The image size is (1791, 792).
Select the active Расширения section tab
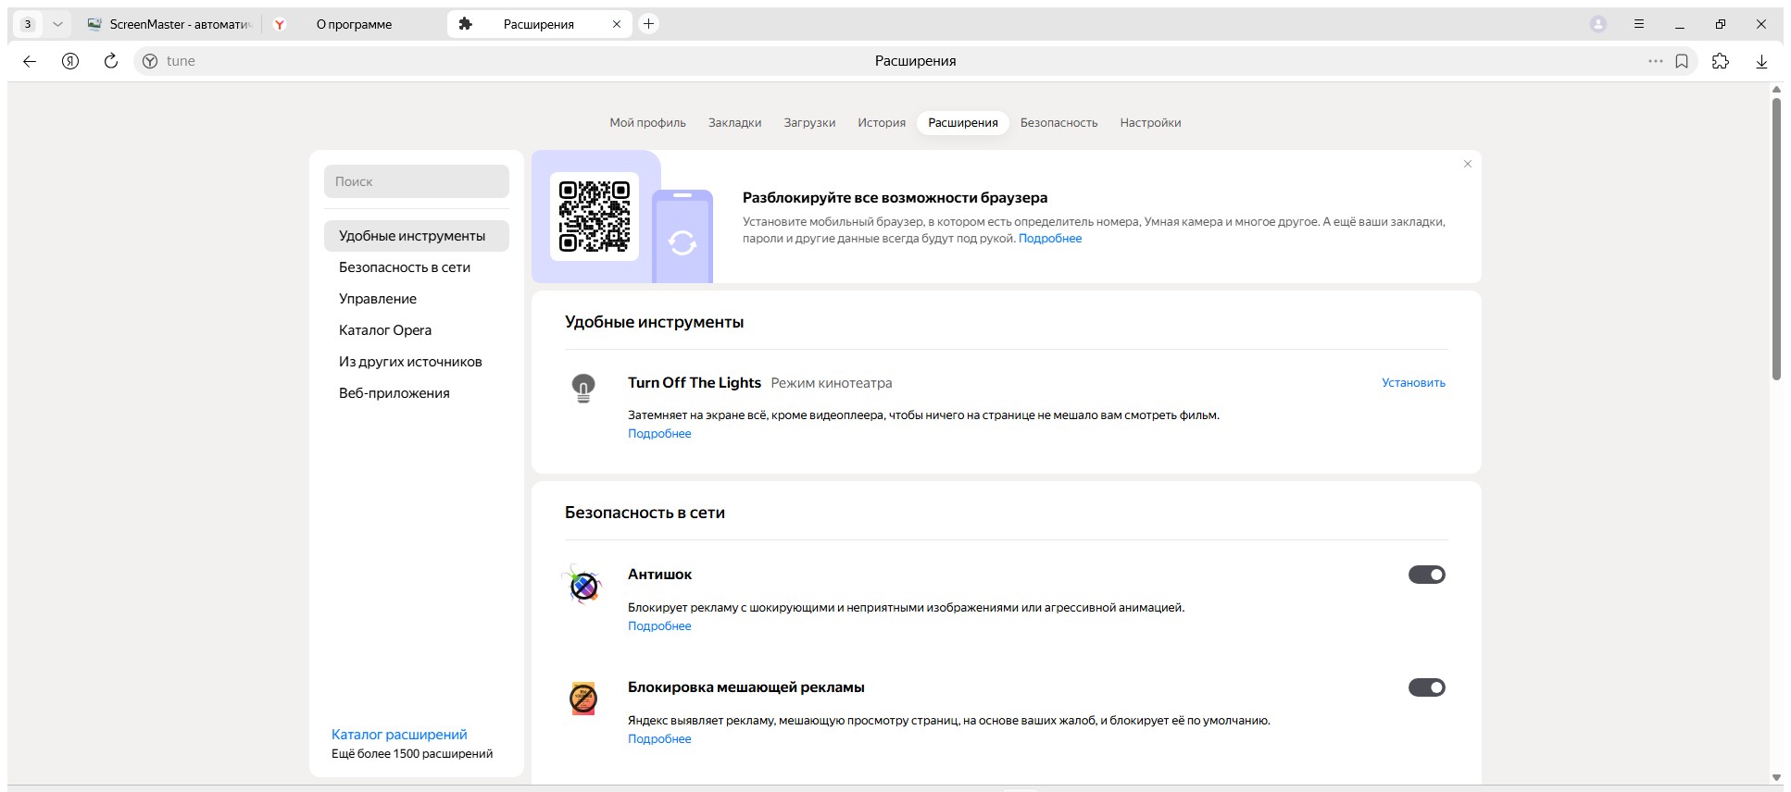pos(963,123)
